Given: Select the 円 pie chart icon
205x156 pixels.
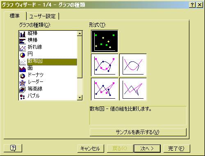Looking at the screenshot, I should point(23,55).
